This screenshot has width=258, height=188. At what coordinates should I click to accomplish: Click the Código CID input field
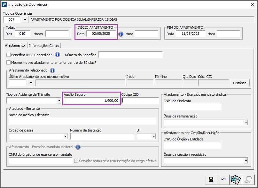pos(141,101)
